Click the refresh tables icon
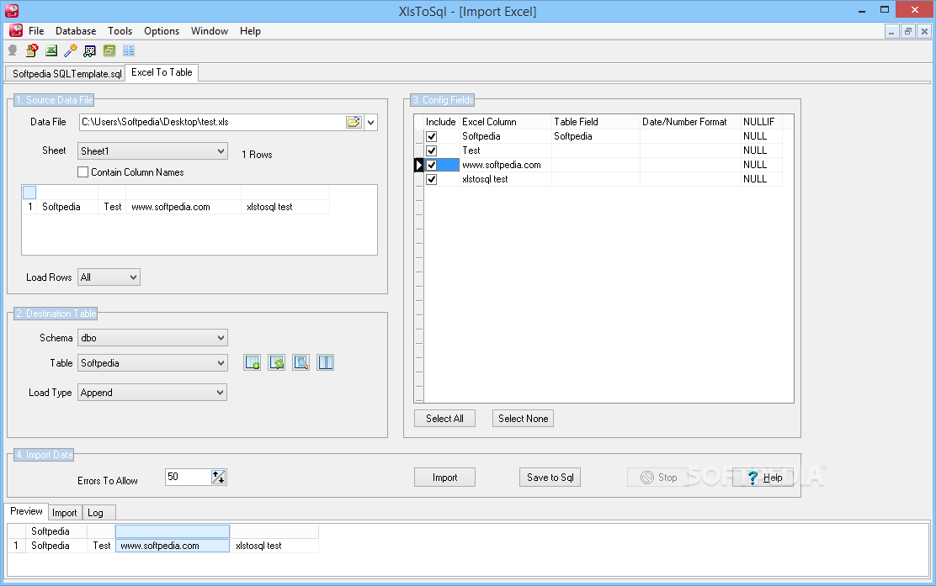 [x=276, y=362]
